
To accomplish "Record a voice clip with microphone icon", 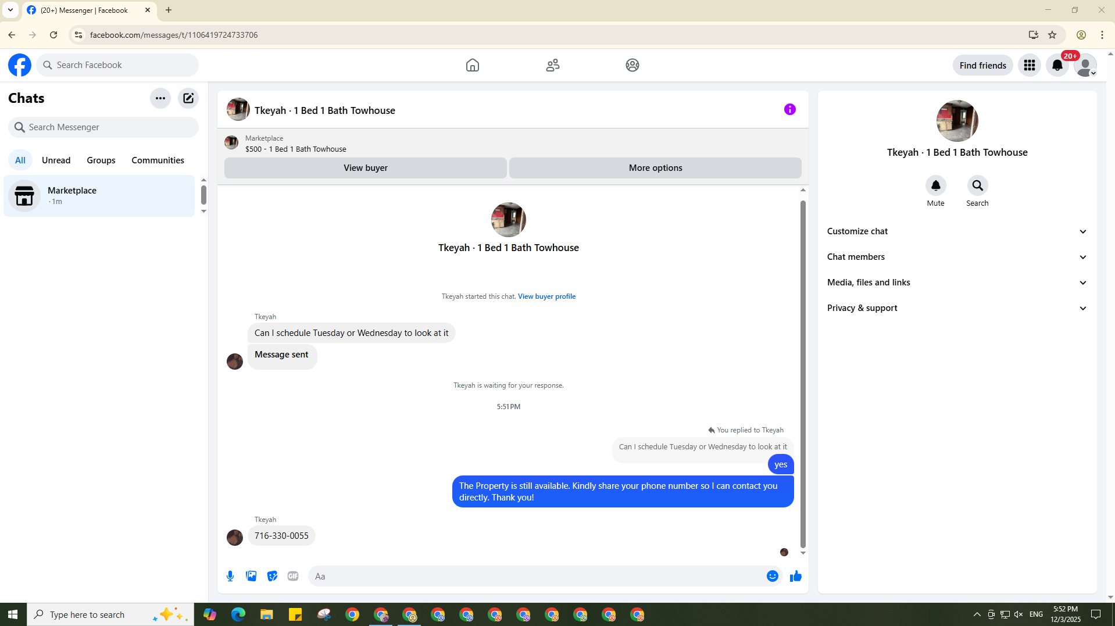I will pyautogui.click(x=230, y=576).
